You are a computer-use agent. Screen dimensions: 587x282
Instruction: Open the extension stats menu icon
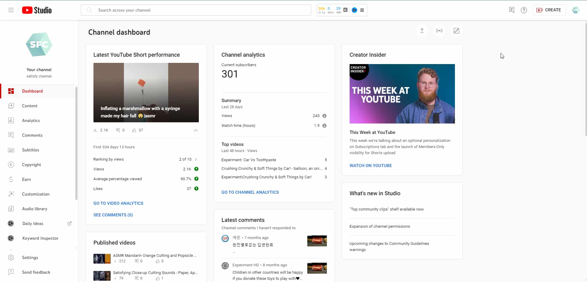click(x=362, y=10)
